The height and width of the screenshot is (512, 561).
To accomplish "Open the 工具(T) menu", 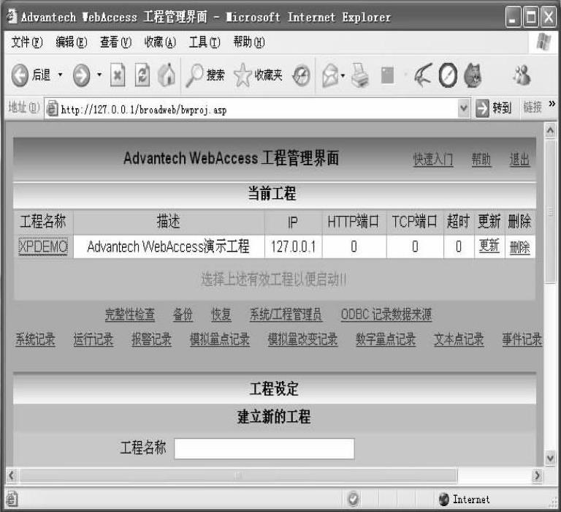I will point(205,42).
